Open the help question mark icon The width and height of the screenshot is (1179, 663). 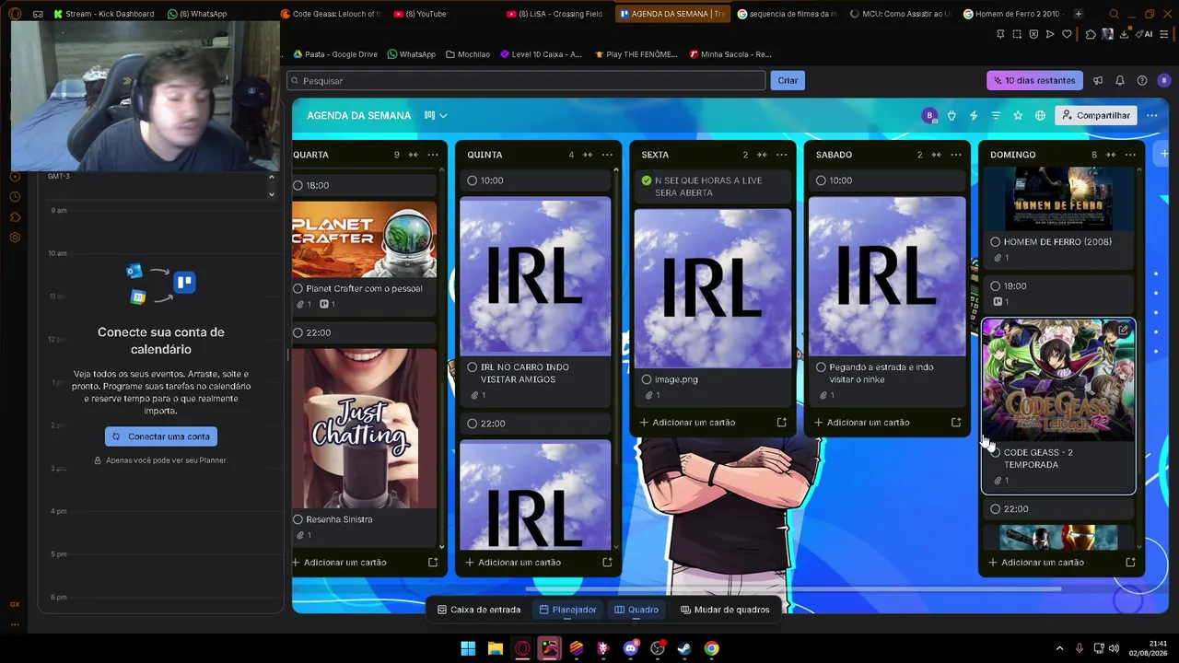1142,80
